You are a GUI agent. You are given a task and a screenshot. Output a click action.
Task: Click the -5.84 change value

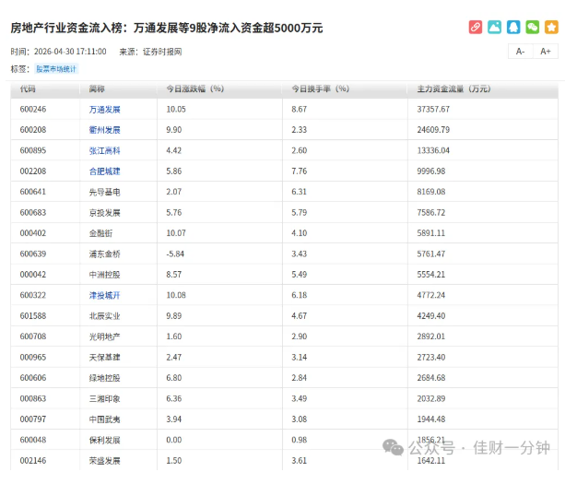tap(175, 254)
